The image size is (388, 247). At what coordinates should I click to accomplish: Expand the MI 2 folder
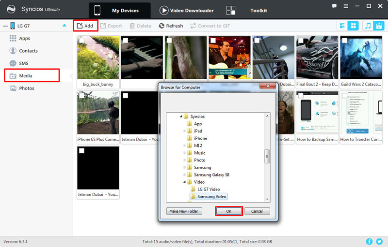point(184,145)
